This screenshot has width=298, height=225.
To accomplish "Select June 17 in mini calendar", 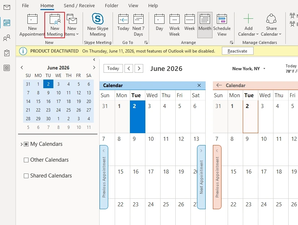I will [x=58, y=101].
